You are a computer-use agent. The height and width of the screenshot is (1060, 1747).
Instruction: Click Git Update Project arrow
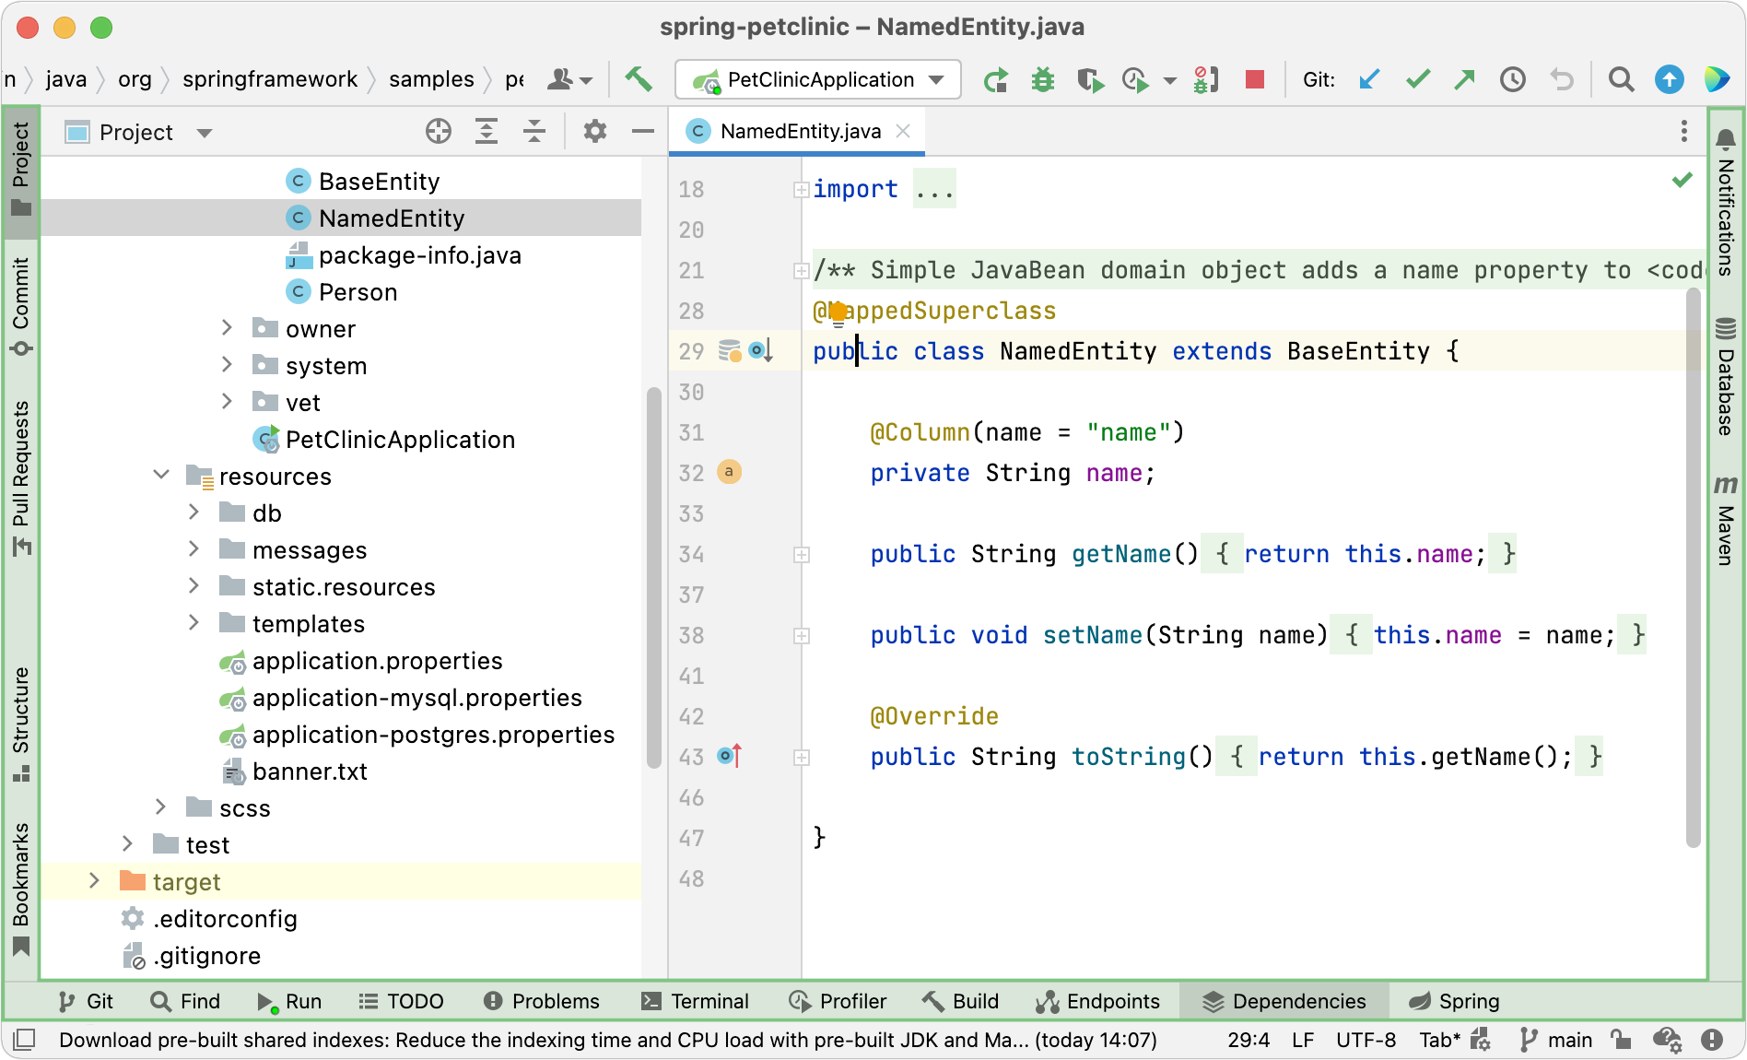coord(1369,80)
